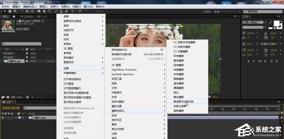Image resolution: width=284 pixels, height=139 pixels.
Task: Open the 效果(T) menu in menu bar
Action: (54, 7)
